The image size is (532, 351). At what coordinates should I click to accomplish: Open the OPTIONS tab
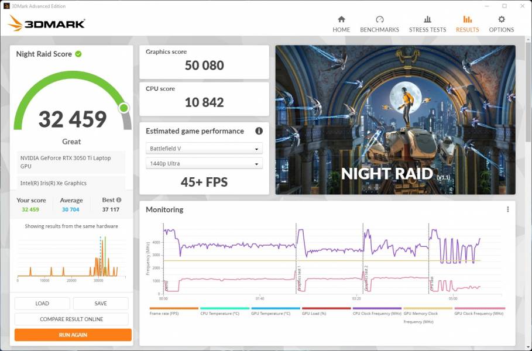(501, 24)
